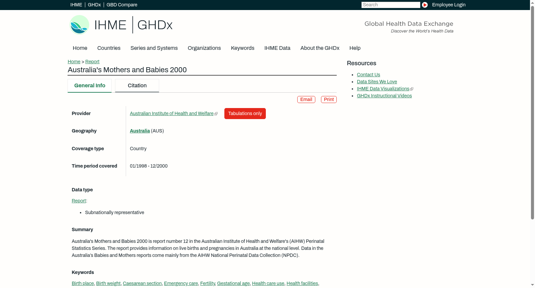This screenshot has width=535, height=288.
Task: Click the red search submit arrow icon
Action: (425, 5)
